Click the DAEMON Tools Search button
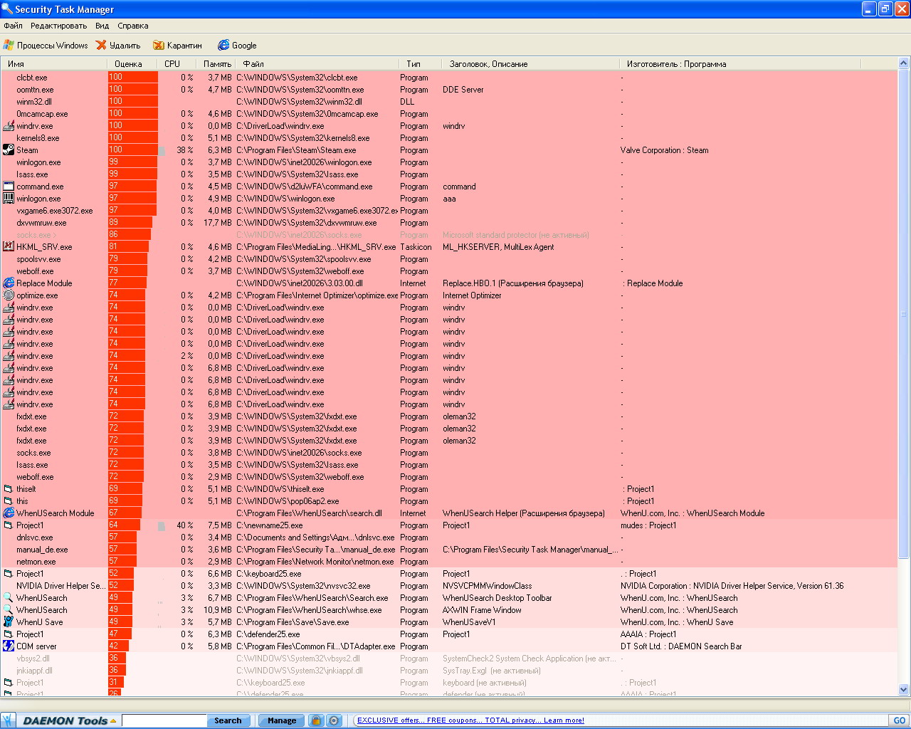 click(x=228, y=720)
